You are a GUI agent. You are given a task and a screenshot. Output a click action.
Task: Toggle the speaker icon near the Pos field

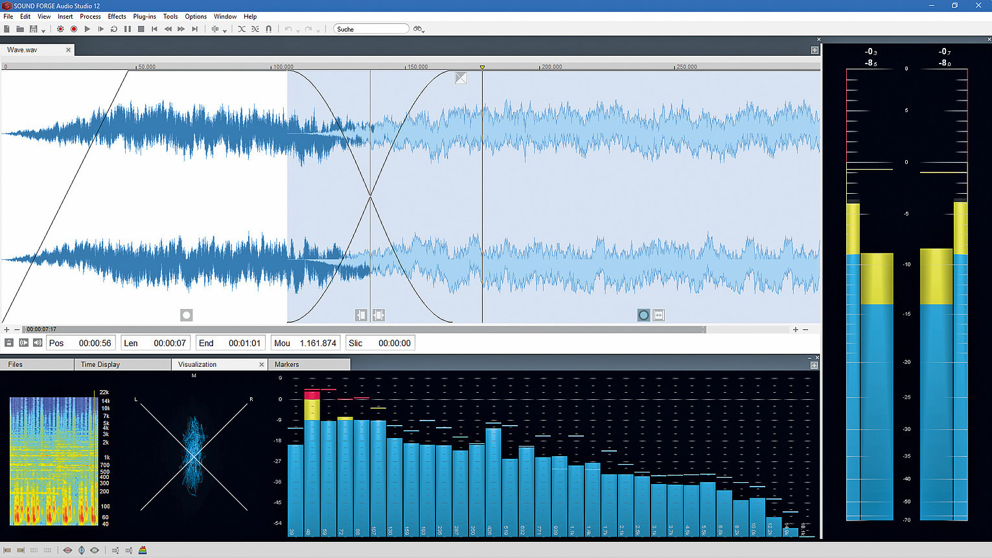tap(38, 342)
